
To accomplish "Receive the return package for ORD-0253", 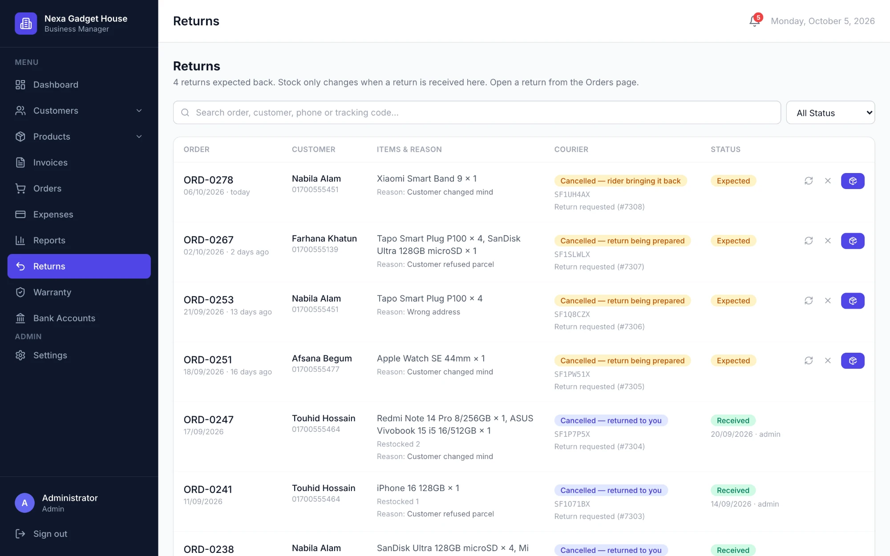I will tap(853, 301).
